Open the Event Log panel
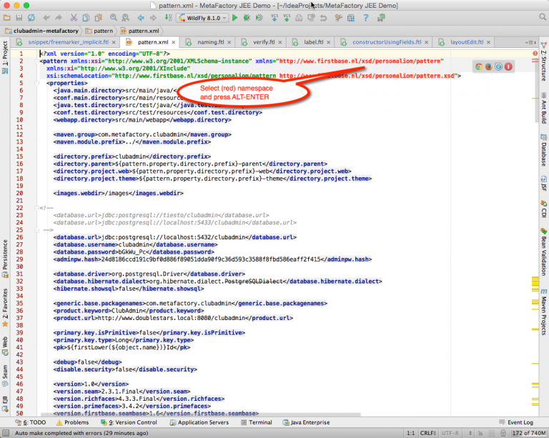The height and width of the screenshot is (438, 549). 514,422
